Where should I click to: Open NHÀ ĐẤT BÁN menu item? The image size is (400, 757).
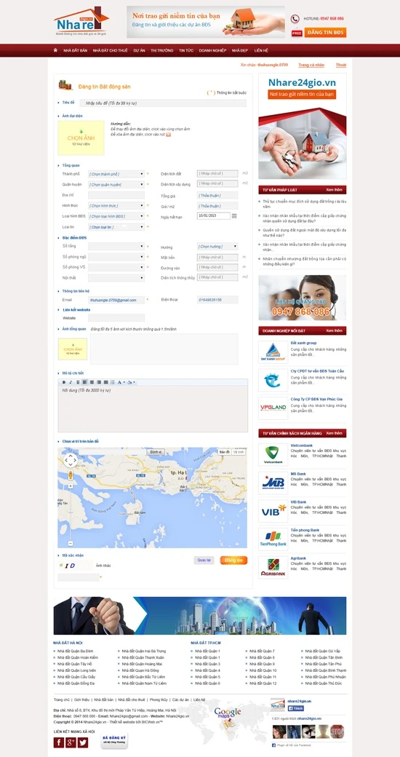coord(75,50)
